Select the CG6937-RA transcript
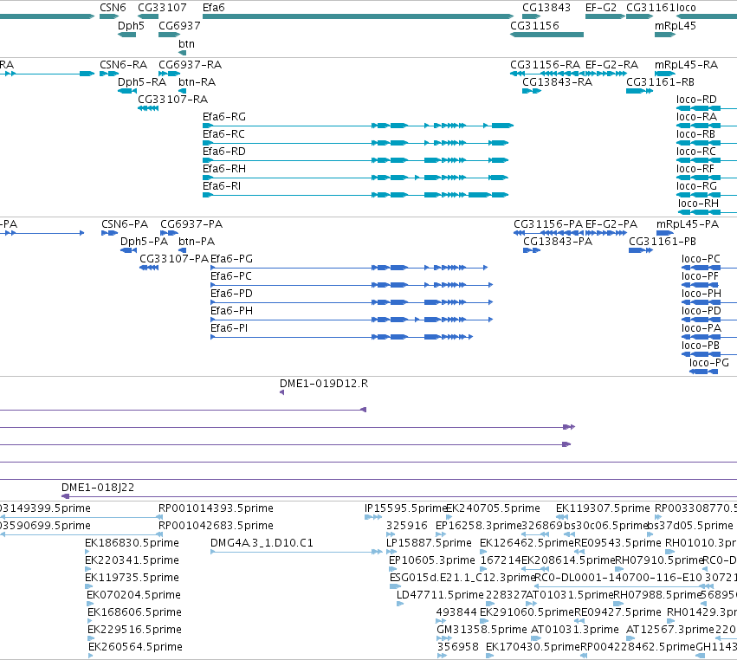The image size is (737, 660). click(x=169, y=74)
